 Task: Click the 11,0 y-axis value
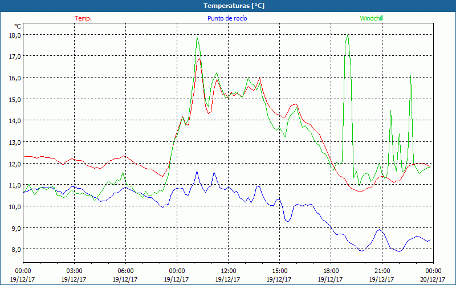tap(15, 185)
